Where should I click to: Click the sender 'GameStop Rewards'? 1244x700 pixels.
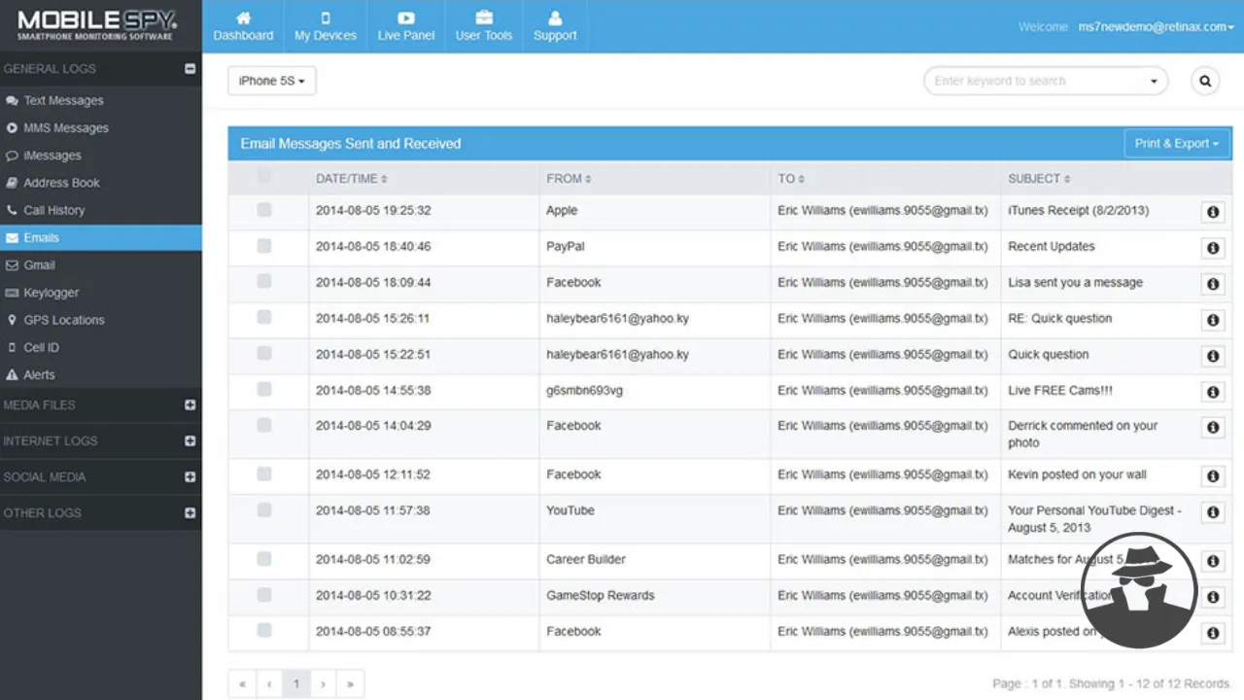(601, 596)
